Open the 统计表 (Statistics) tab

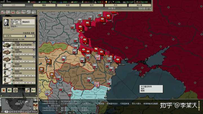pos(140,5)
